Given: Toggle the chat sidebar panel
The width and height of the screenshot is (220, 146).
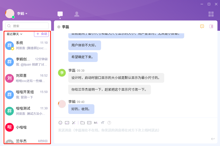Looking at the screenshot, I should click(211, 26).
